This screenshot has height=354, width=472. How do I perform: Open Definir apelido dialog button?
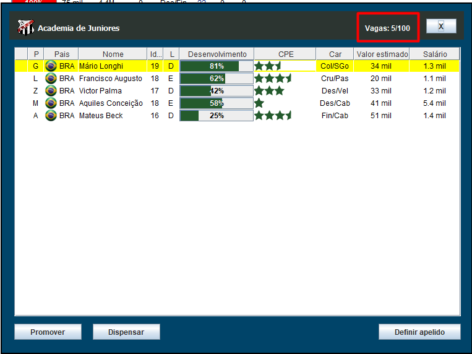click(x=419, y=332)
